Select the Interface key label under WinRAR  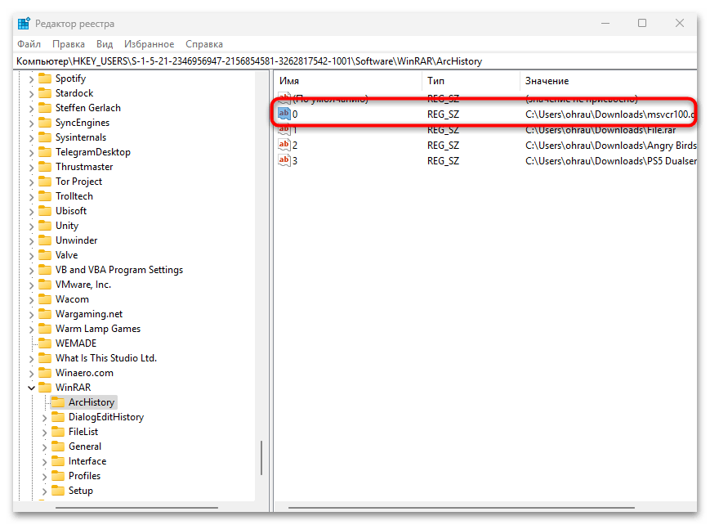(87, 461)
